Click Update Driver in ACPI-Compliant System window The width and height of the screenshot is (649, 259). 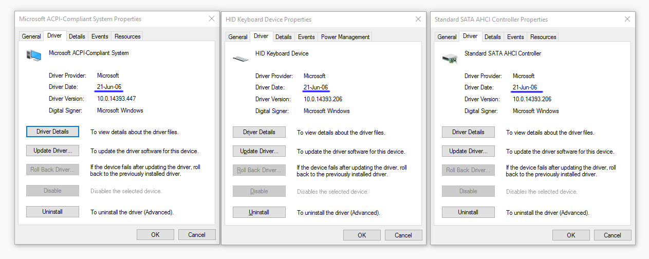(x=52, y=151)
